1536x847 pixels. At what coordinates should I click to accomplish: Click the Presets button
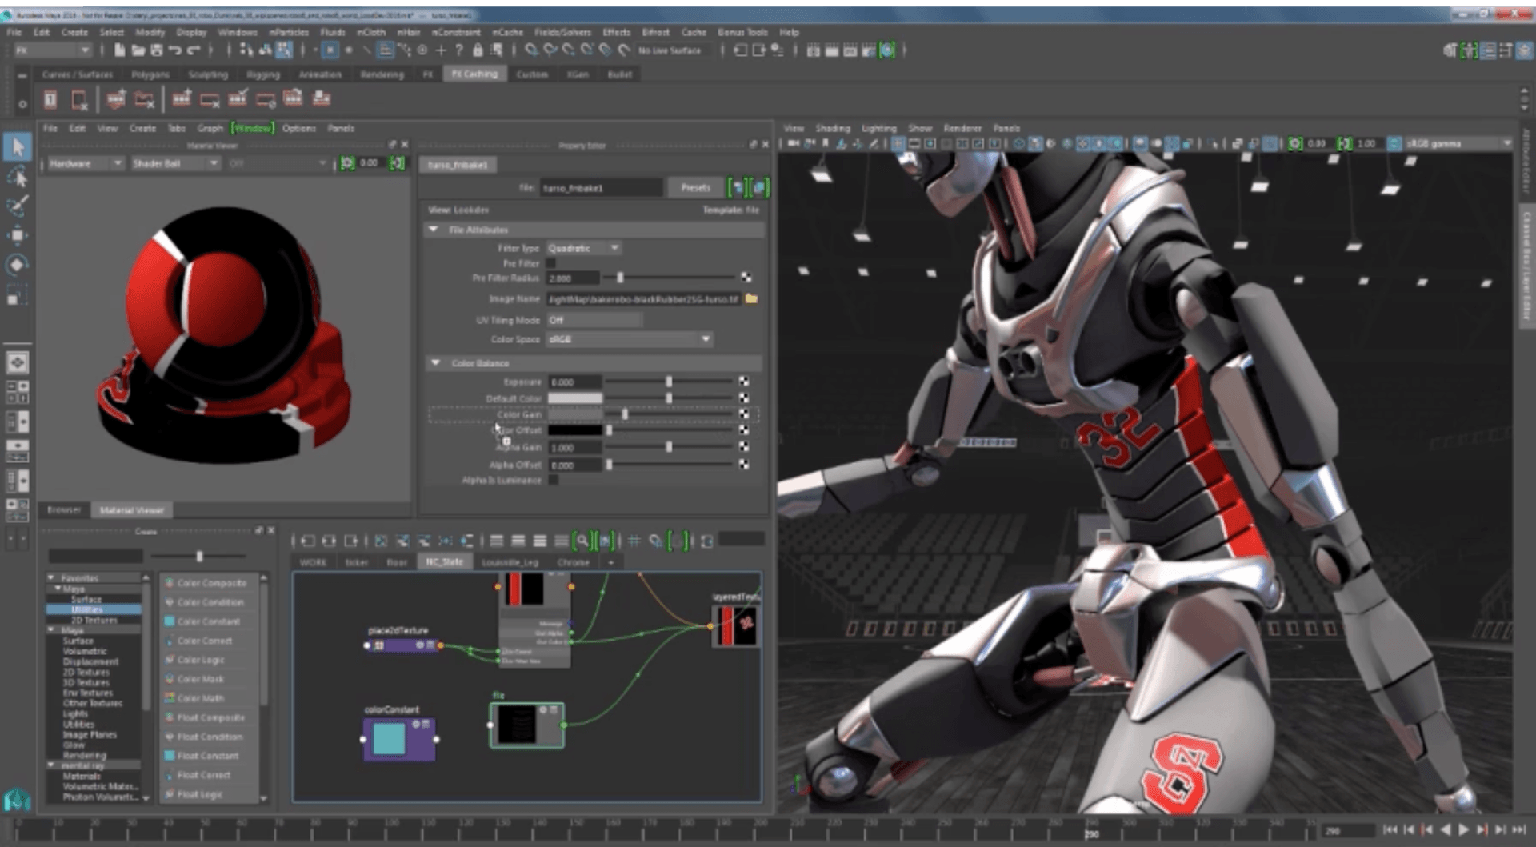pos(695,187)
